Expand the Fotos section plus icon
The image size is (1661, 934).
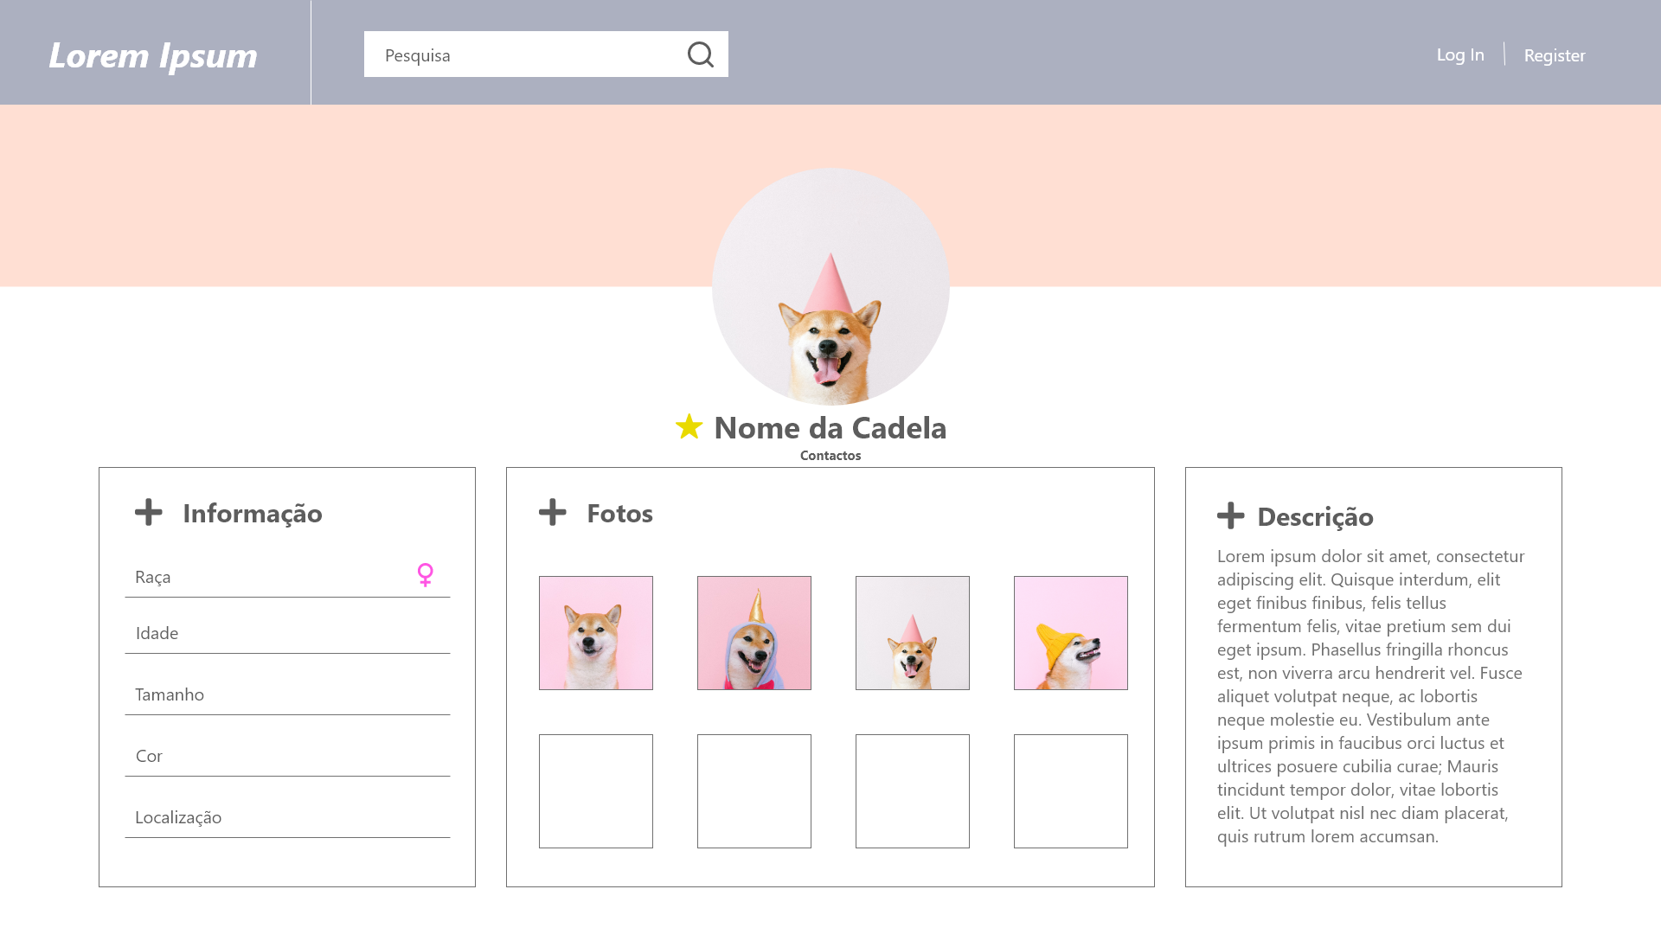(x=553, y=512)
